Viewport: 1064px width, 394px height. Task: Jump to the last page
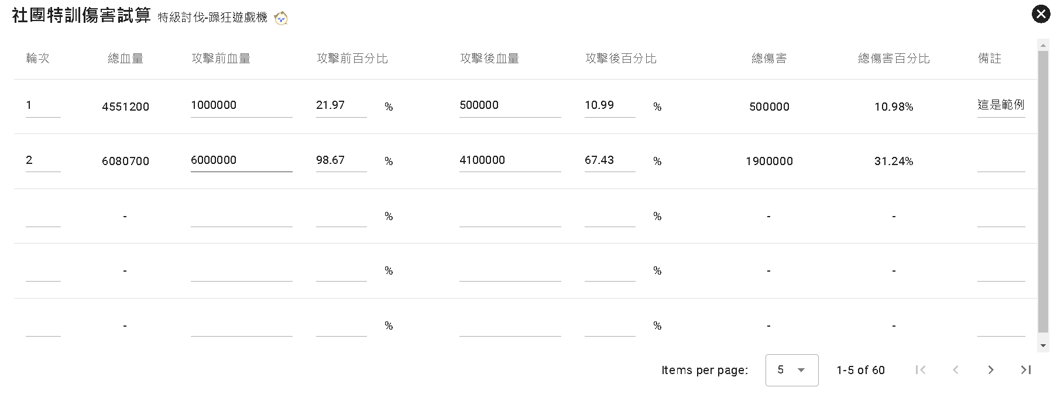coord(1025,370)
